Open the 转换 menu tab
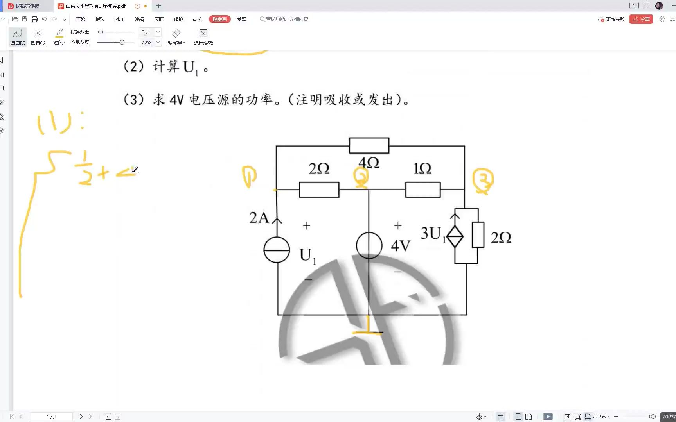 198,19
